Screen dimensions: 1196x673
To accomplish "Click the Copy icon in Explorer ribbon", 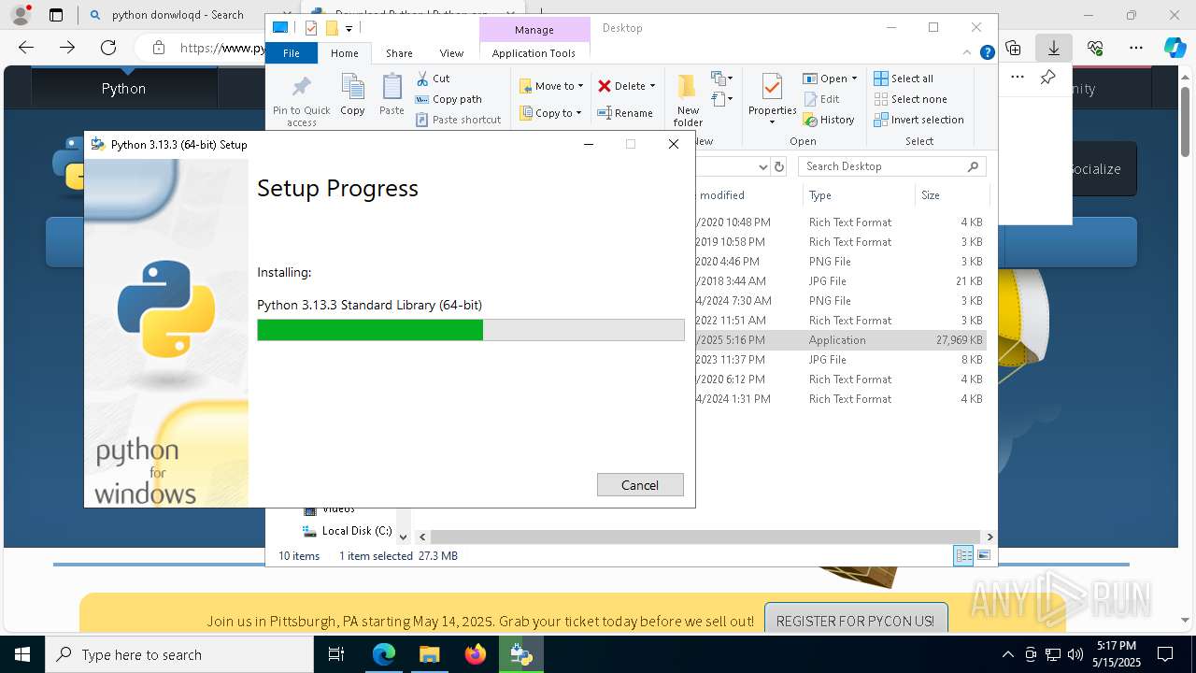I will click(x=352, y=94).
